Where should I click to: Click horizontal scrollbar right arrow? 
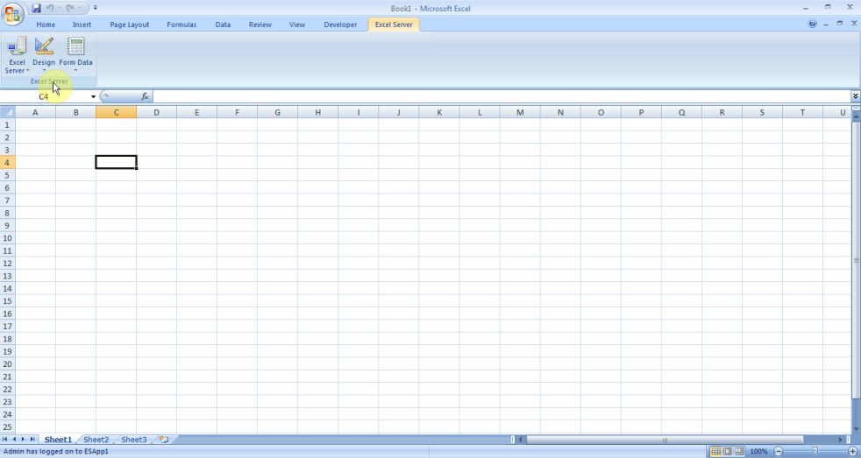[x=840, y=440]
